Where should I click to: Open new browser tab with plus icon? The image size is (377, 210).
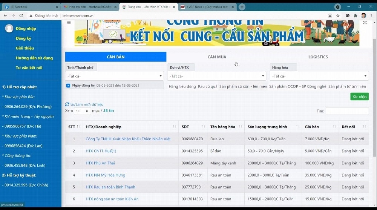tap(242, 7)
